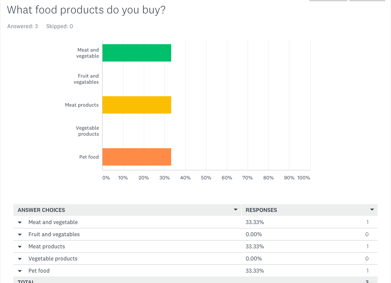Image resolution: width=391 pixels, height=283 pixels.
Task: Click the survey question title
Action: pyautogui.click(x=86, y=10)
